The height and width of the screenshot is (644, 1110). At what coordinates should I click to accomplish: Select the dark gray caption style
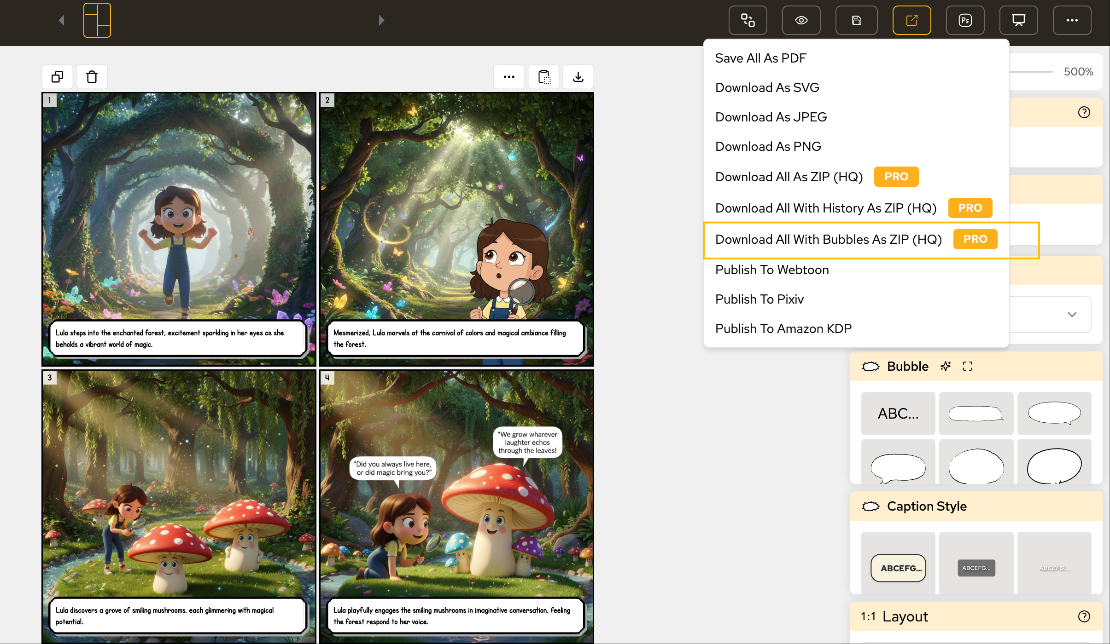coord(976,568)
